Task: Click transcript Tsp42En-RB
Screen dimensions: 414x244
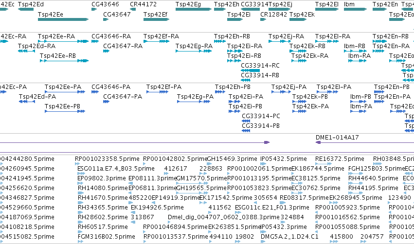Action: click(x=391, y=36)
